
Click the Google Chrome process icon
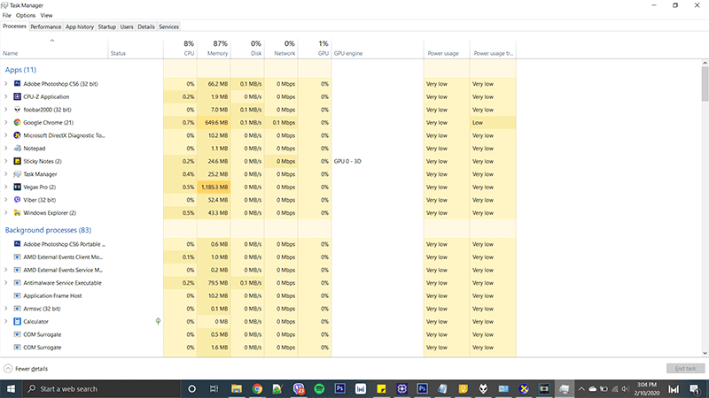point(17,122)
